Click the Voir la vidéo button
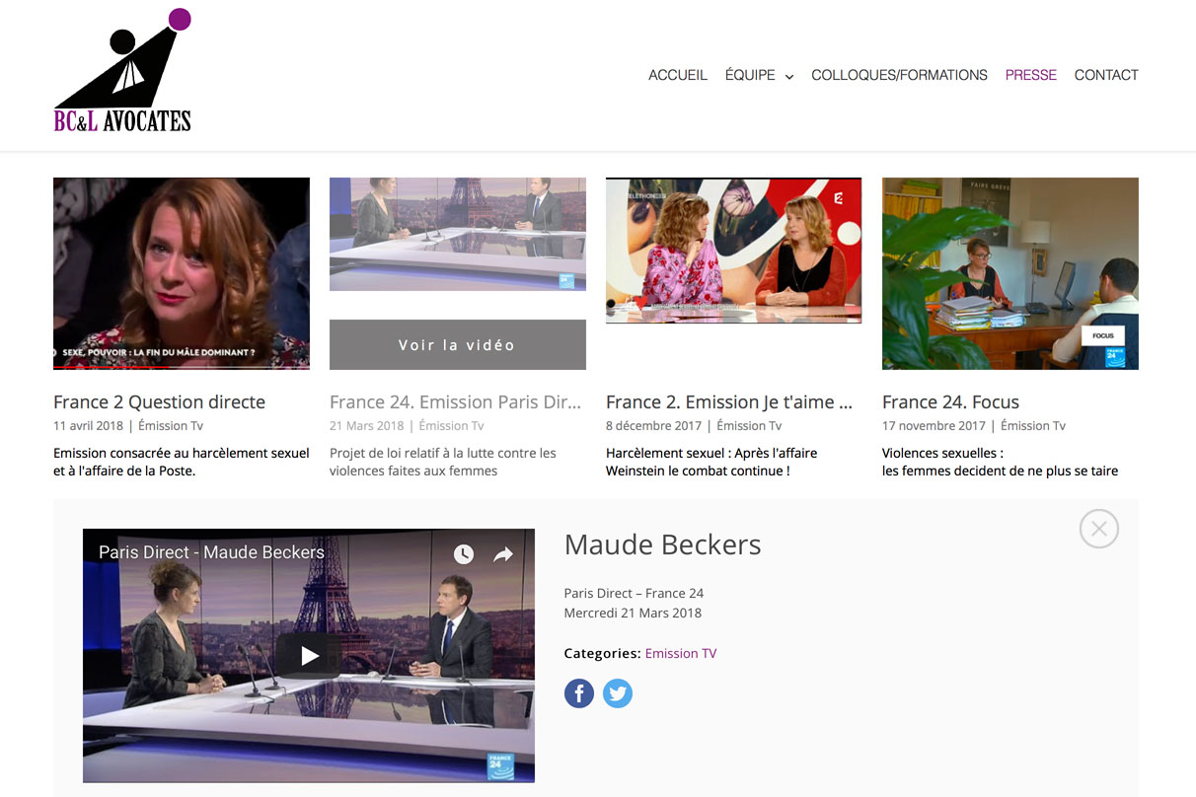 (458, 345)
